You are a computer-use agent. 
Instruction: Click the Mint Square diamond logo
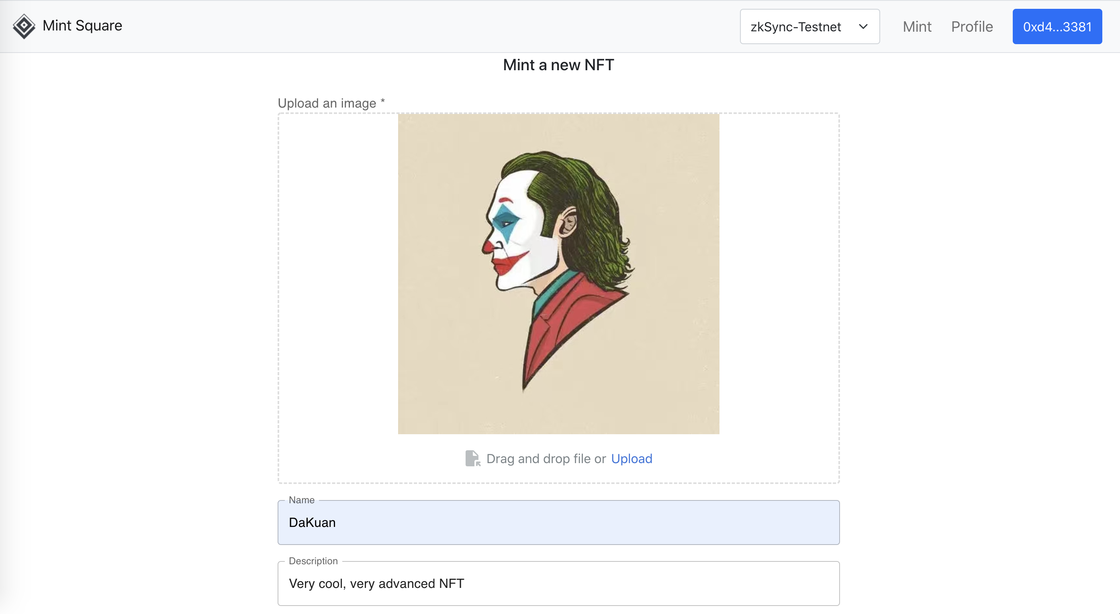coord(24,26)
